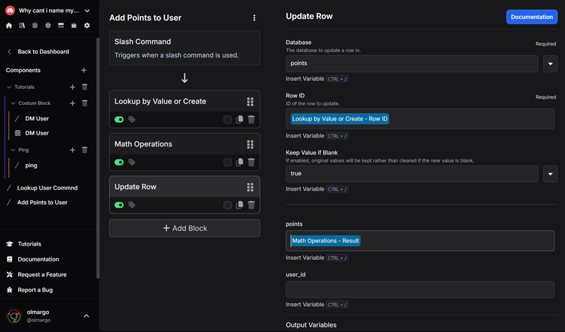This screenshot has width=565, height=332.
Task: Open the DM User slash command
Action: click(36, 118)
